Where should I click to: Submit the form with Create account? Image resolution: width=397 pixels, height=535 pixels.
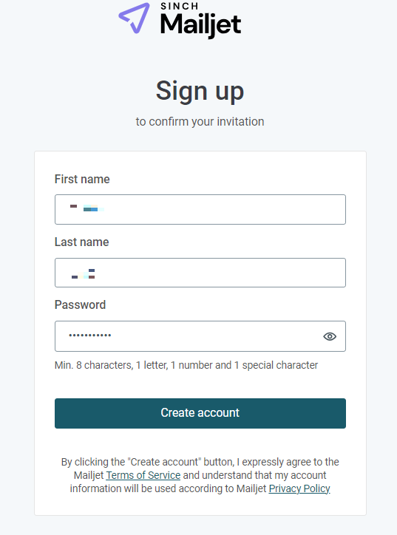click(200, 413)
